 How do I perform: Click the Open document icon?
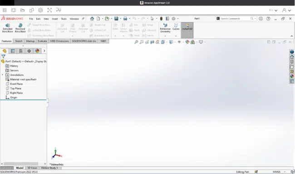click(107, 19)
